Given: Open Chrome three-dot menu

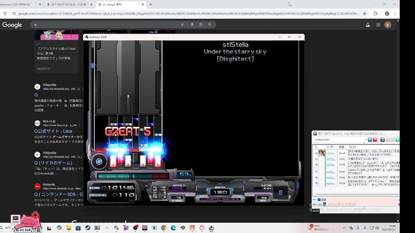Looking at the screenshot, I should (395, 13).
